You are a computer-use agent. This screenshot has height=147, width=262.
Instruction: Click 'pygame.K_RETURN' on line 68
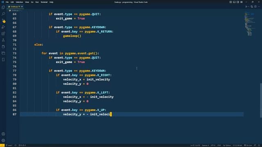coord(98,31)
